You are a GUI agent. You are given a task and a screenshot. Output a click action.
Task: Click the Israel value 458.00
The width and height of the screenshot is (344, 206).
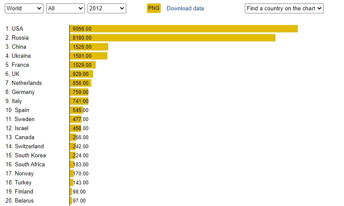coord(81,128)
